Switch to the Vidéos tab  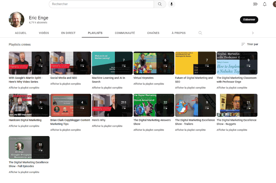[x=44, y=33]
